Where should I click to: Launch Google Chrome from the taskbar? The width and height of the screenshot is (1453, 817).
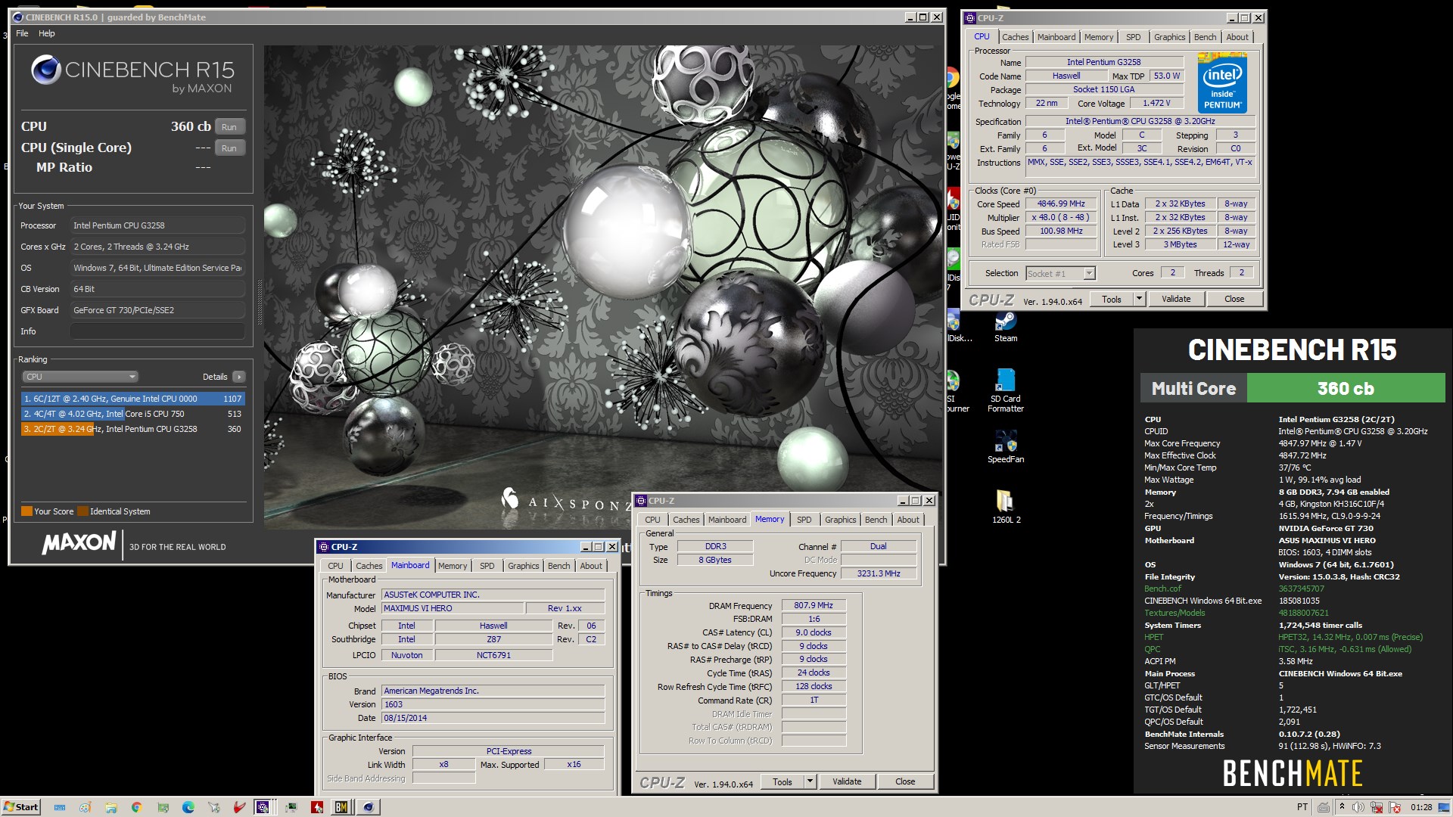[137, 807]
